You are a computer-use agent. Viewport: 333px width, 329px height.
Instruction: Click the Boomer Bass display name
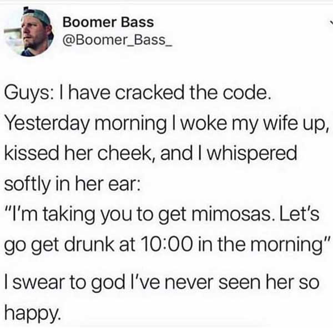point(108,22)
